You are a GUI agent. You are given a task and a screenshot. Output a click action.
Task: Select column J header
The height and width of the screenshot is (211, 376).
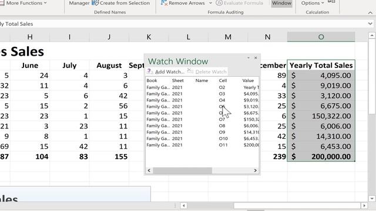pyautogui.click(x=109, y=37)
